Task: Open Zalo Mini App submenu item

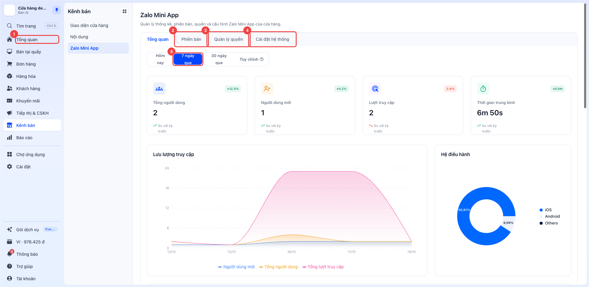Action: pos(98,48)
